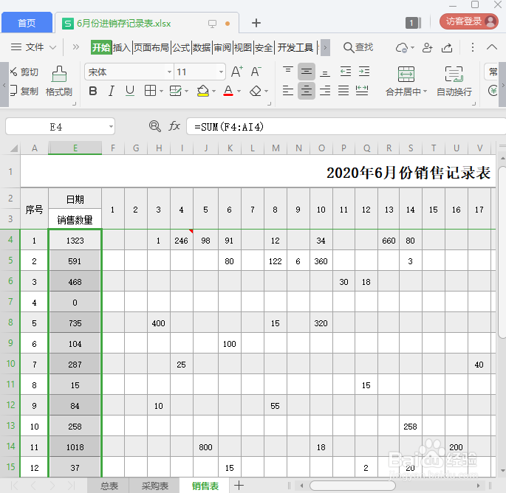Viewport: 506px width, 493px height.
Task: Increase font size with A+ icon
Action: [237, 72]
